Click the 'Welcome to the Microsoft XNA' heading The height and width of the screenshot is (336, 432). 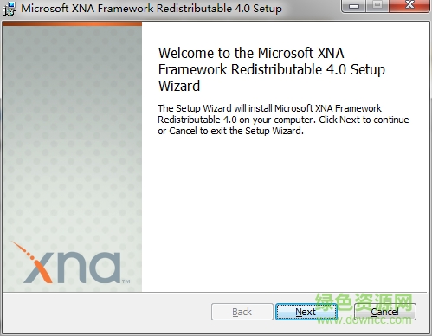click(x=272, y=69)
